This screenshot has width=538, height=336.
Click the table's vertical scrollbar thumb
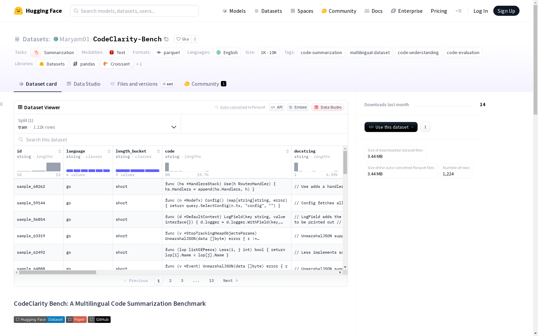pos(345,162)
